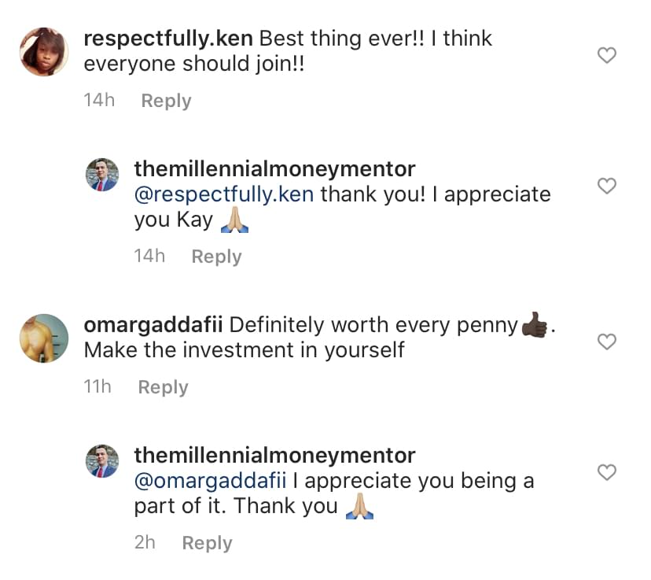The height and width of the screenshot is (580, 651).
Task: Reply to omargaddafii's comment
Action: tap(163, 387)
